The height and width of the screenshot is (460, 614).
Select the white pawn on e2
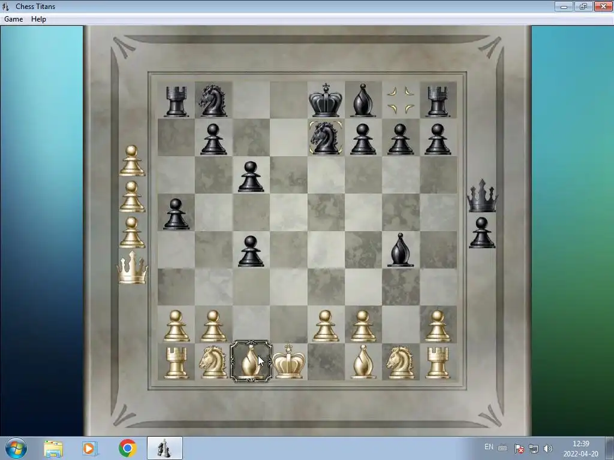coord(326,326)
